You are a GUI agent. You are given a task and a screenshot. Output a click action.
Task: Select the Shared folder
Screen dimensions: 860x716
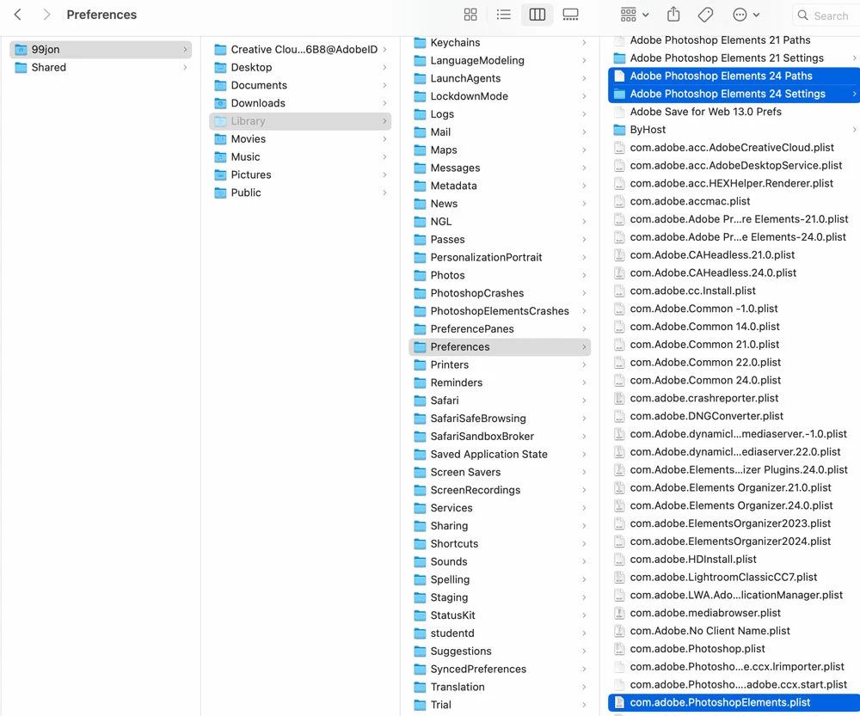(101, 67)
